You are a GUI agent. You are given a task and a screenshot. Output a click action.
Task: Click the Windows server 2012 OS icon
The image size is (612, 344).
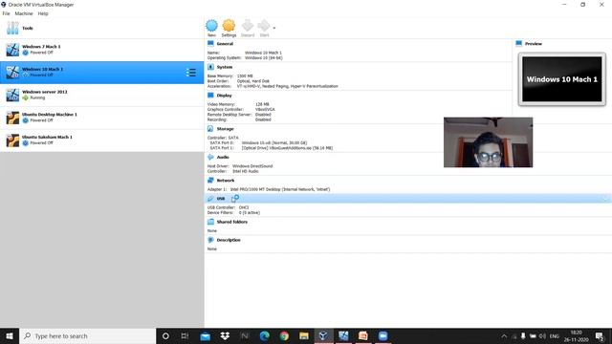pyautogui.click(x=12, y=96)
